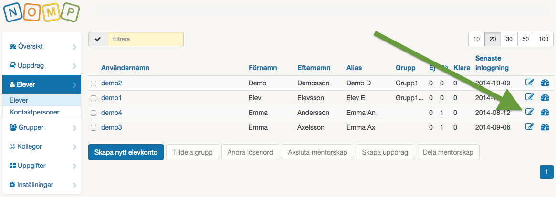Expand the Översikt sidebar section
556x197 pixels.
(x=42, y=47)
